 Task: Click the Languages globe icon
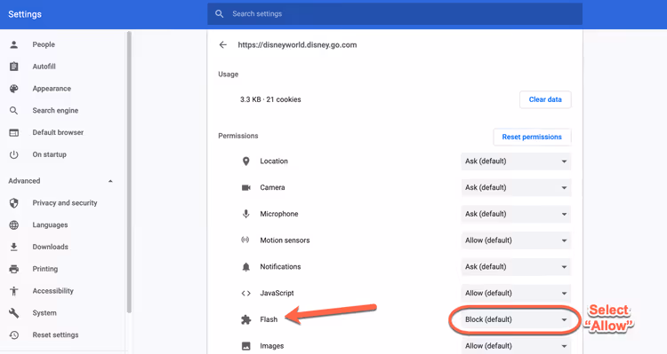(14, 225)
